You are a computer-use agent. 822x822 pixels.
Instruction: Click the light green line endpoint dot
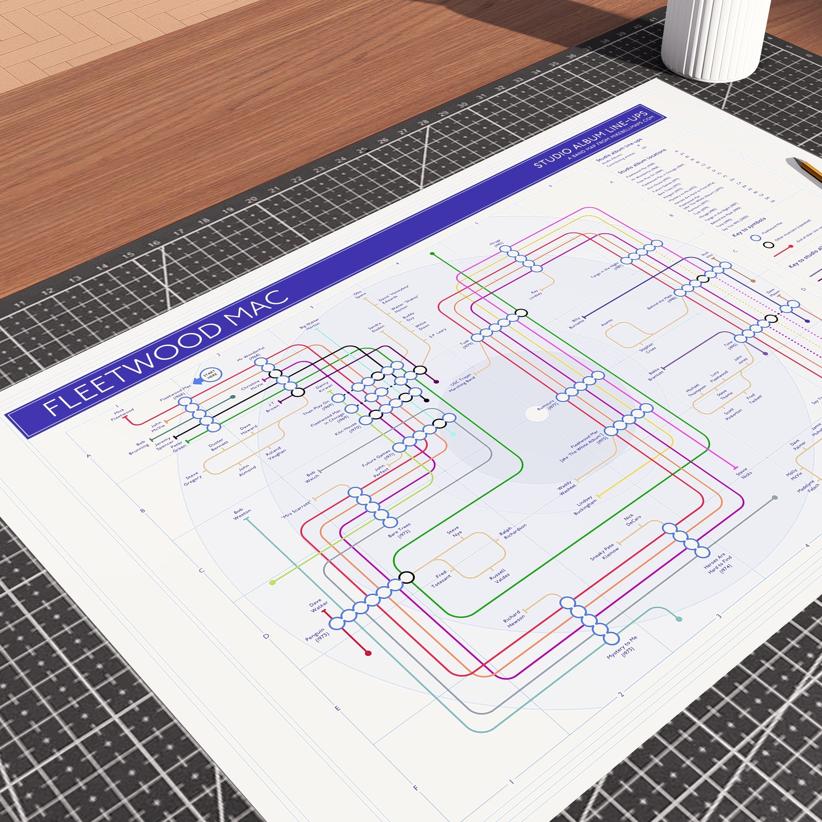(x=272, y=582)
